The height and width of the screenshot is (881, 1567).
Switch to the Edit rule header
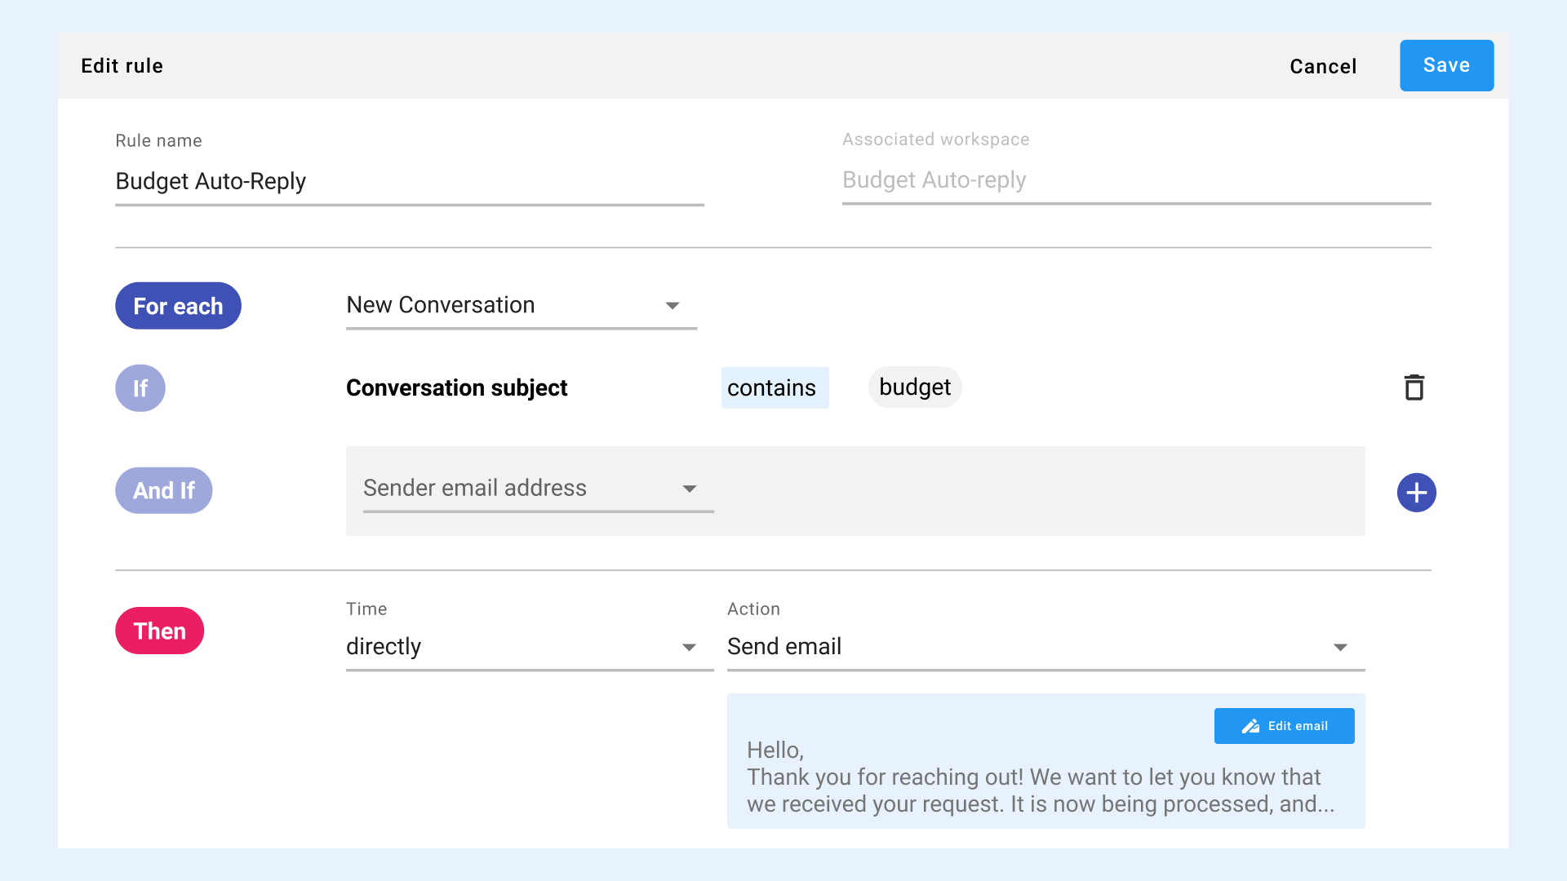(x=122, y=65)
